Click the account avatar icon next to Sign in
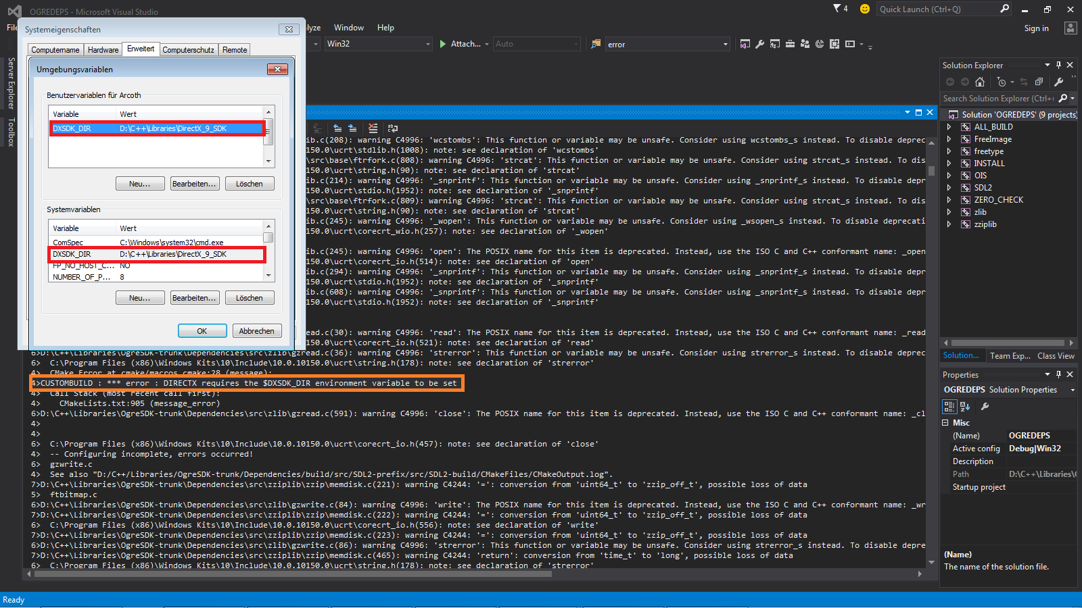 point(1071,28)
